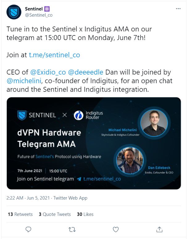Click the share upload icon
This screenshot has width=188, height=239.
[159, 229]
